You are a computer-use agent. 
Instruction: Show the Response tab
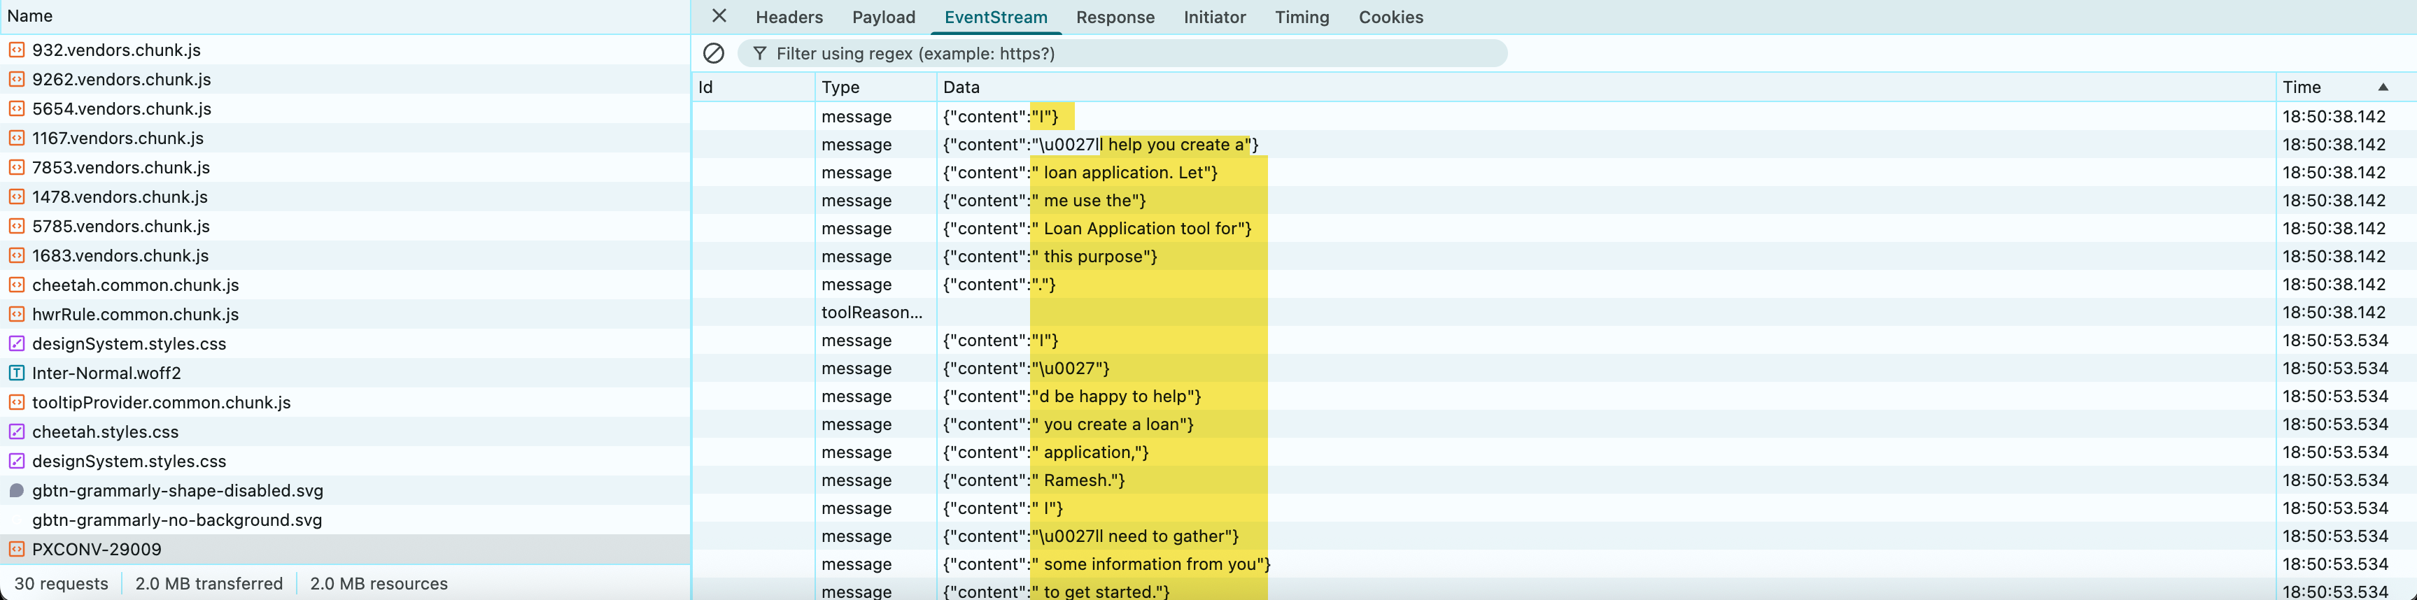1115,17
